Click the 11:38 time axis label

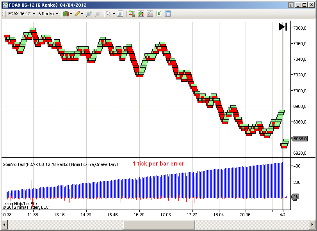point(33,215)
